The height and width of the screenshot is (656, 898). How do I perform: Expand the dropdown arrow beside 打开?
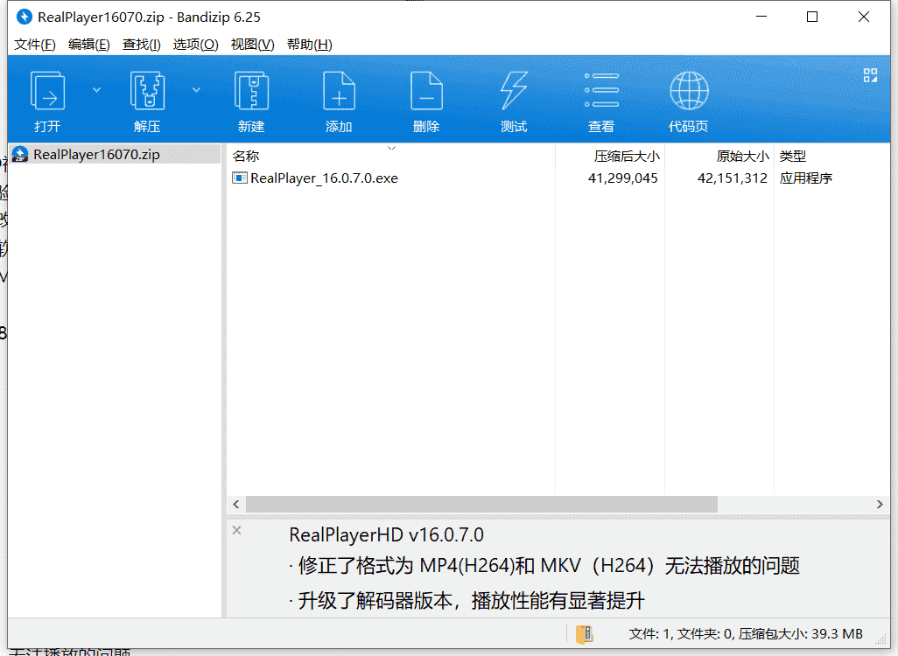[97, 90]
